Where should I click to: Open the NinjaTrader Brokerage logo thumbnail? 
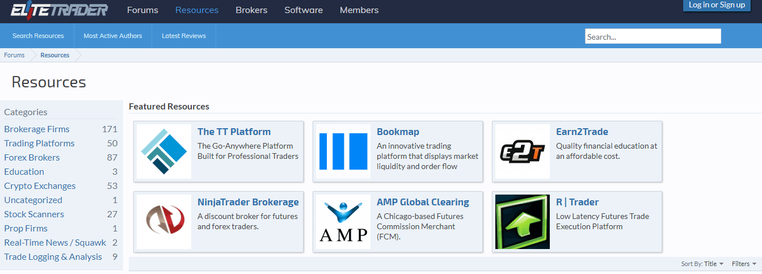click(x=164, y=222)
